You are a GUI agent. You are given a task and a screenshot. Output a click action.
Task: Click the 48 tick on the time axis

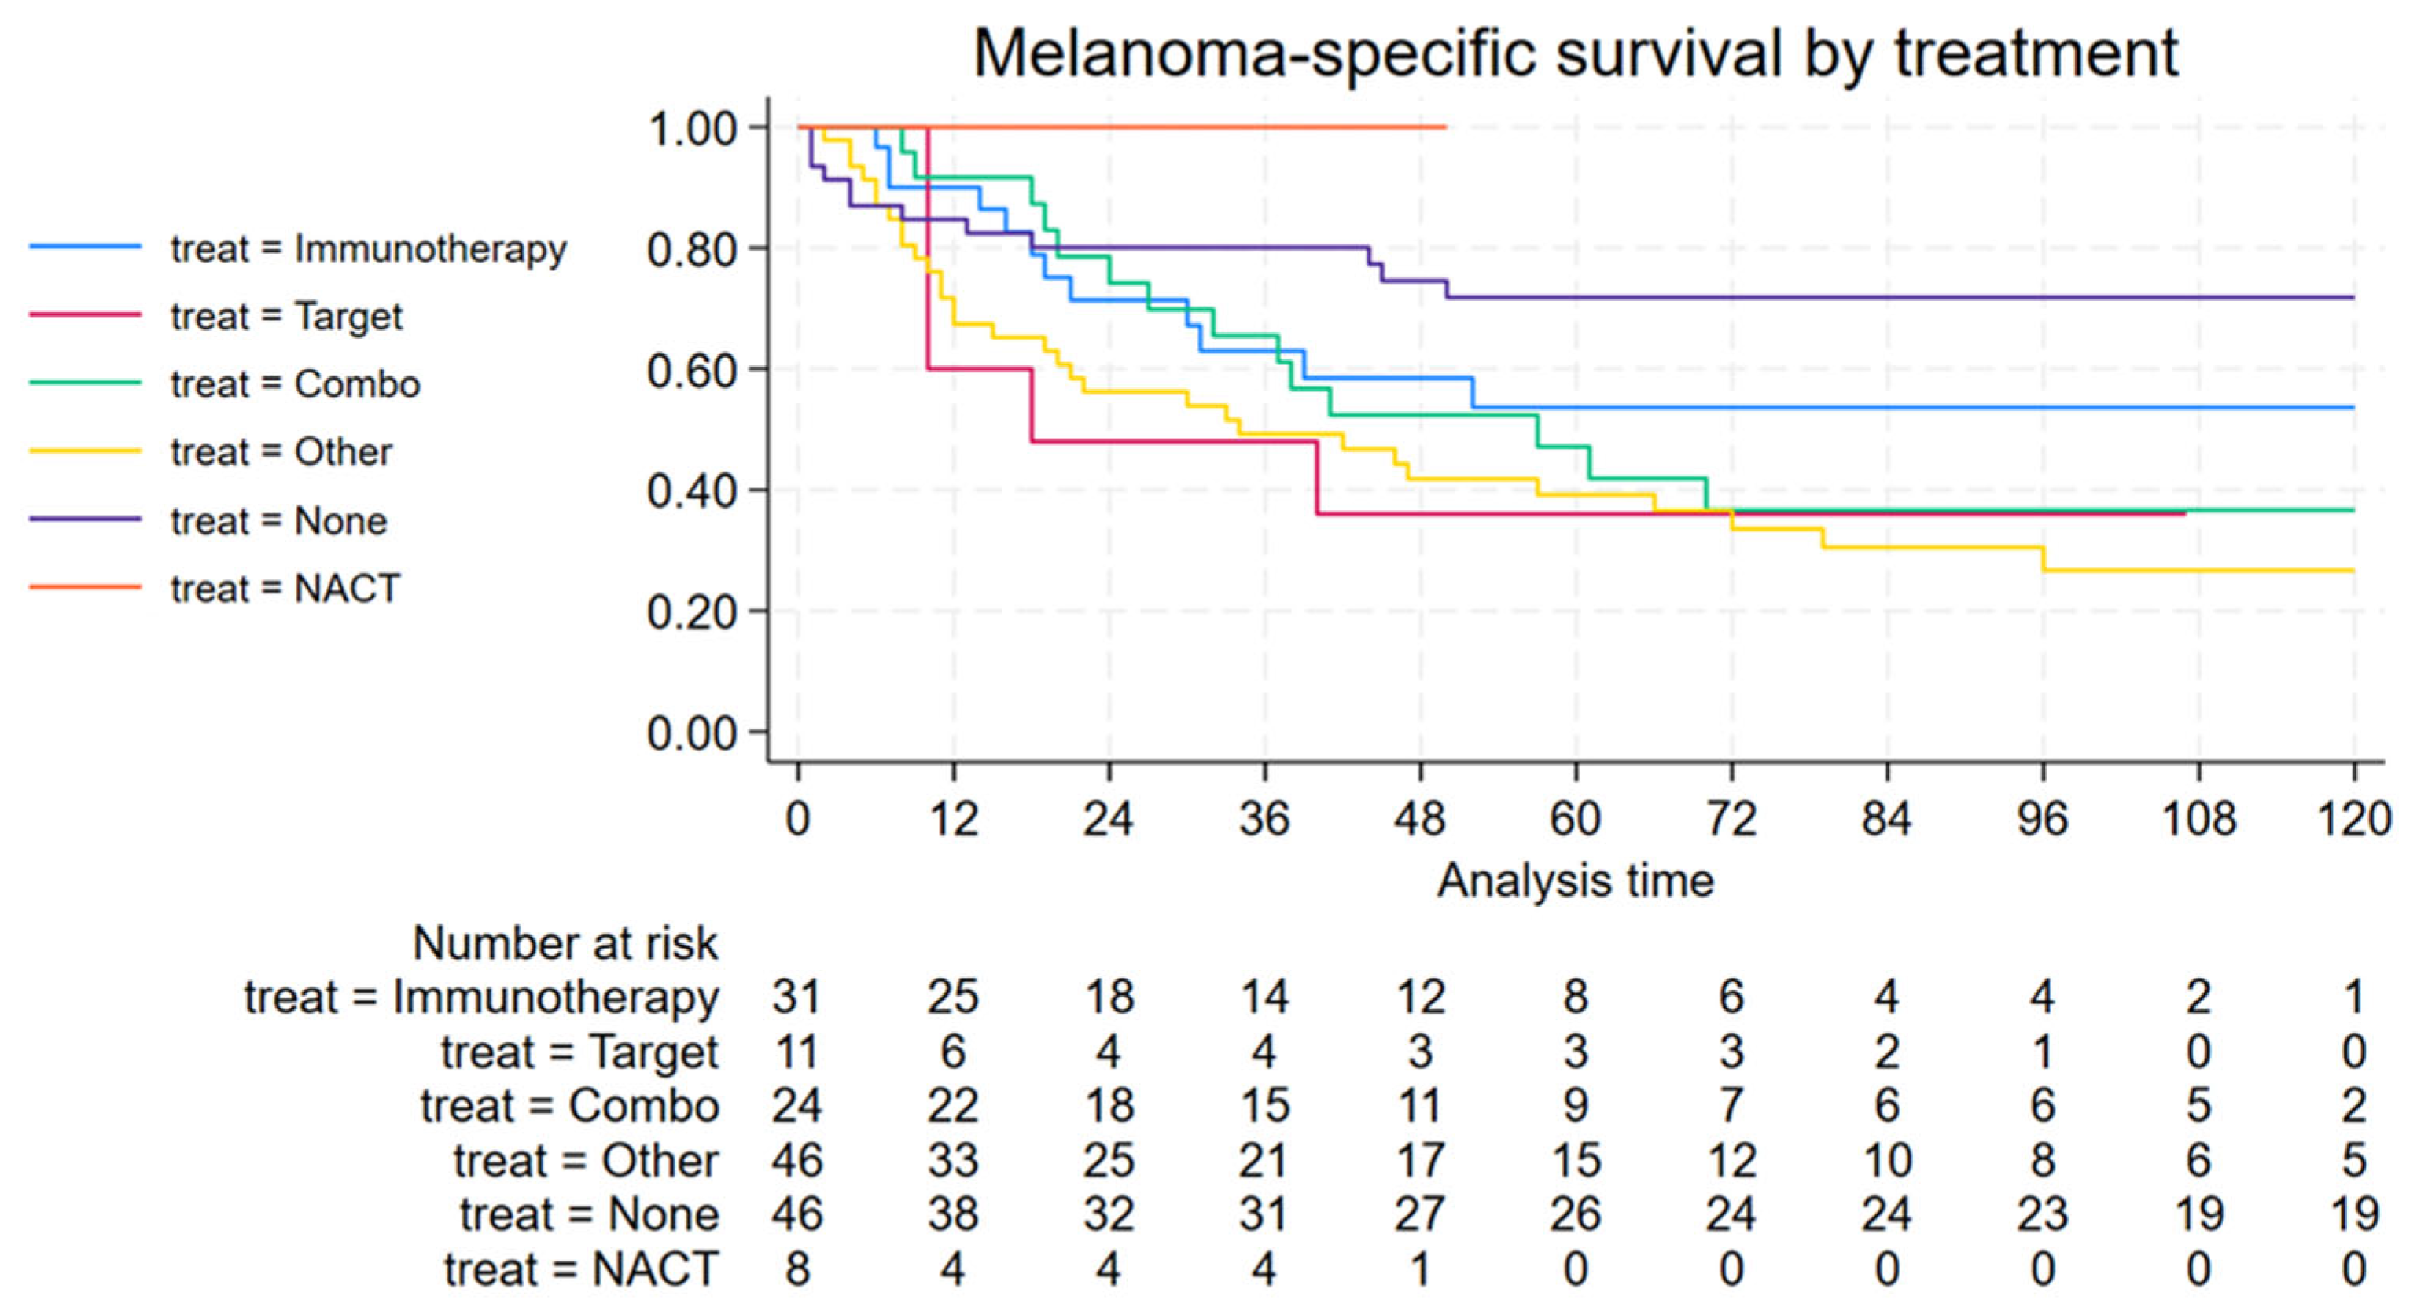click(x=1421, y=819)
